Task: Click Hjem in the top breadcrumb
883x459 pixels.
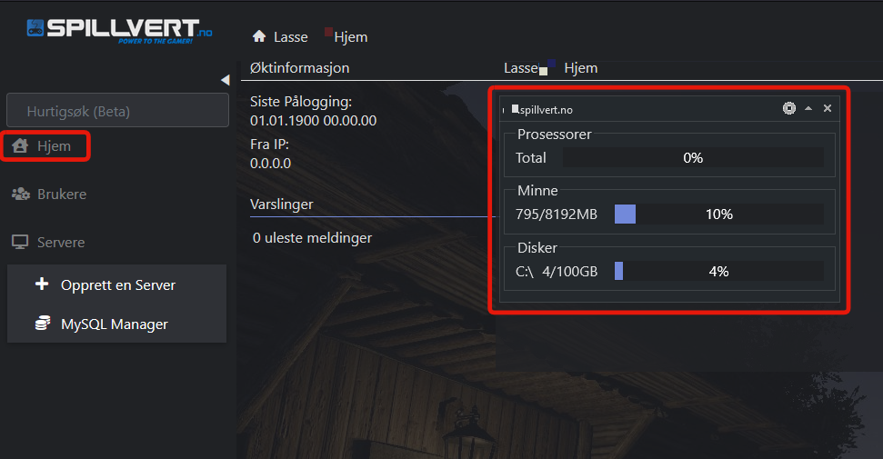Action: click(x=351, y=37)
